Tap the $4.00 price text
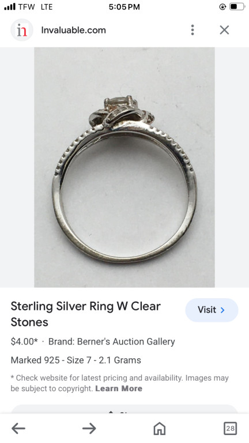249x443 pixels. 24,341
